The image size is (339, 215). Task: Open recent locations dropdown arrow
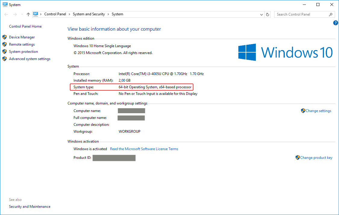tap(22, 14)
